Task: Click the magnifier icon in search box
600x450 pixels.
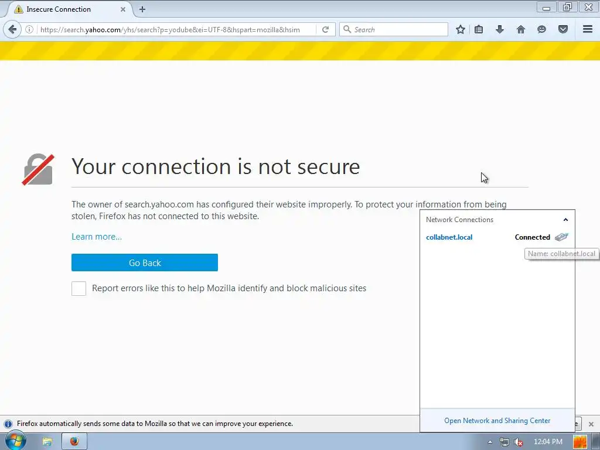Action: [347, 29]
